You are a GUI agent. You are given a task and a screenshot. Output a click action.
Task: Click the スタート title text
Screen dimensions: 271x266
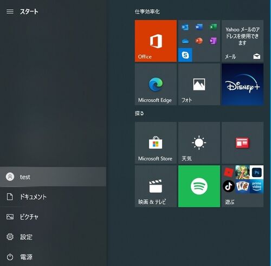tap(29, 11)
